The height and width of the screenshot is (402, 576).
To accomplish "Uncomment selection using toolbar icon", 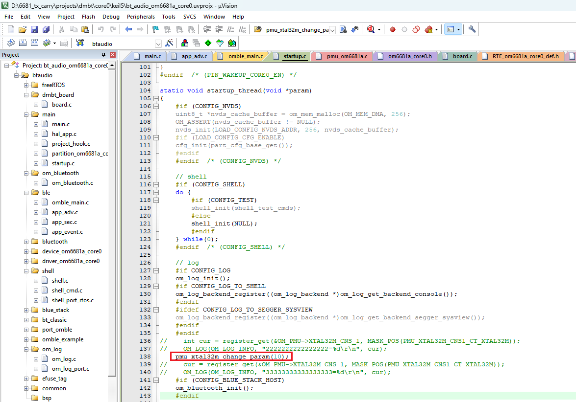I will pyautogui.click(x=243, y=29).
